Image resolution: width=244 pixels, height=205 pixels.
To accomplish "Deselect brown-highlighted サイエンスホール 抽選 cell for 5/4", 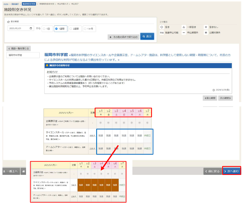I will [x=101, y=185].
